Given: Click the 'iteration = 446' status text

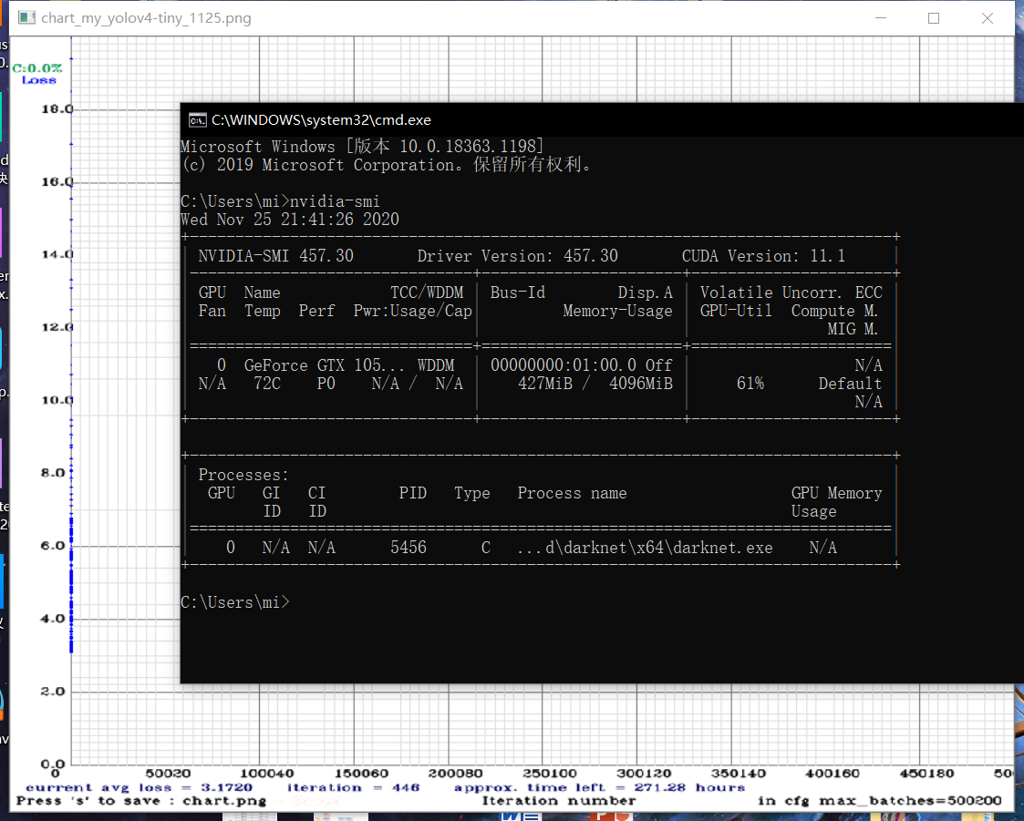Looking at the screenshot, I should click(x=353, y=787).
